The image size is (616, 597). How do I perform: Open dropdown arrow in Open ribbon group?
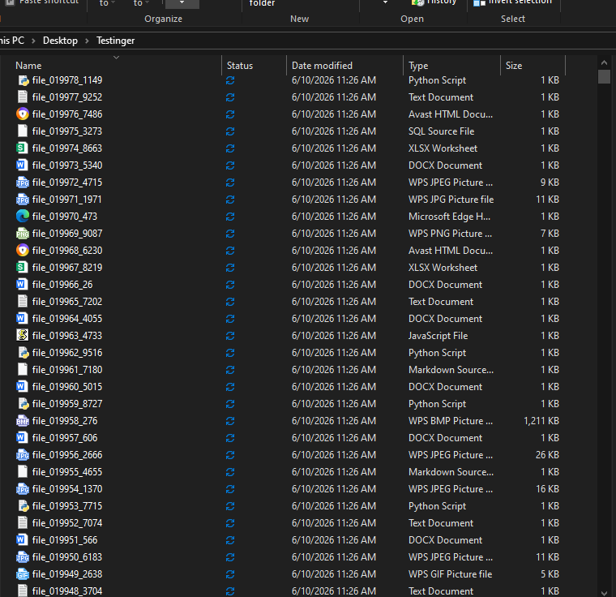[x=385, y=2]
